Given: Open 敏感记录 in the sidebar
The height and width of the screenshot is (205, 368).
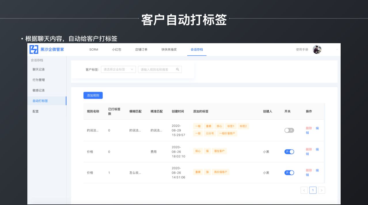Looking at the screenshot, I should [x=39, y=90].
